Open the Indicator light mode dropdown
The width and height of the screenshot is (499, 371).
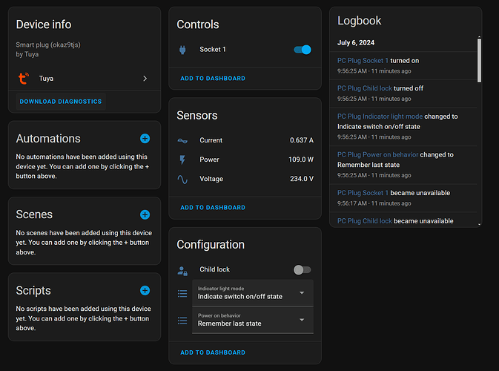252,293
